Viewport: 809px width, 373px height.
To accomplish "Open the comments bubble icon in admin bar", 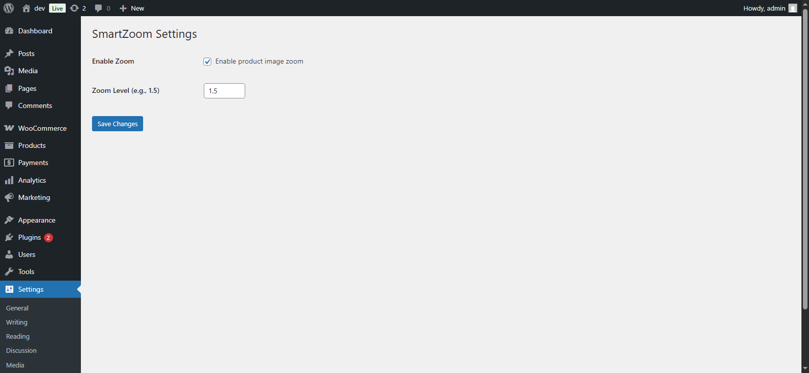I will point(98,8).
